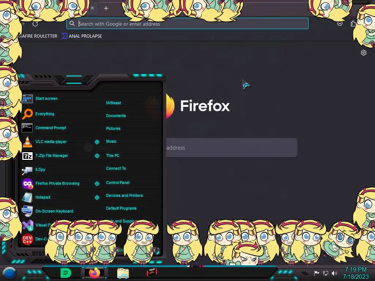Viewport: 375px width, 281px height.
Task: Open Help and Support entry
Action: tap(122, 221)
